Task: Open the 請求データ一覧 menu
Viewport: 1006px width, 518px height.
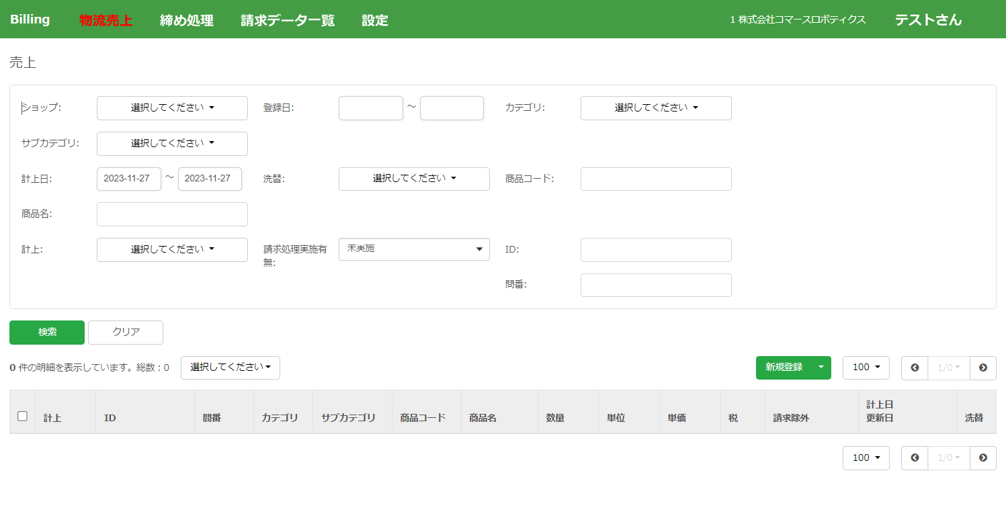Action: (288, 20)
